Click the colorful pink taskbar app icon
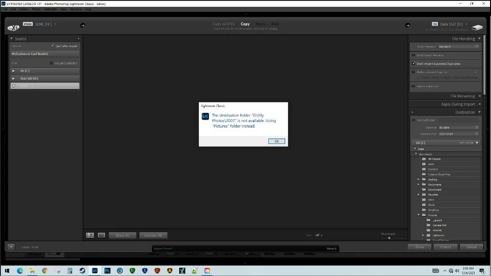 click(x=207, y=271)
